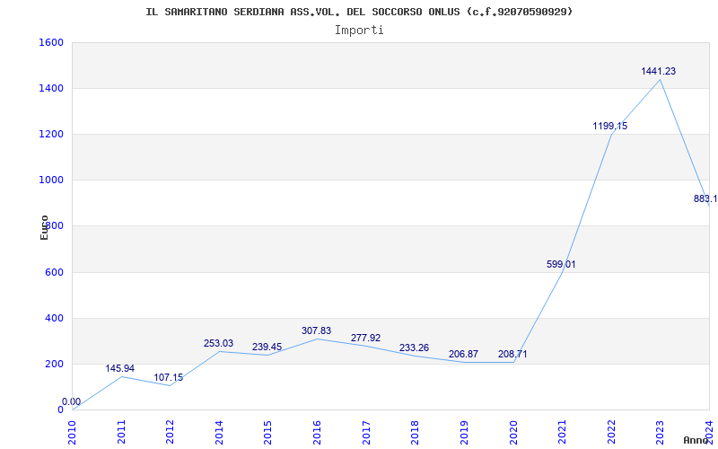
Task: Click the 200 y-axis tick label
Action: pos(55,364)
